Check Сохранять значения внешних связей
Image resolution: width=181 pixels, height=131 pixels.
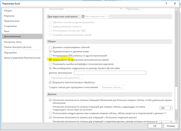[x=50, y=35]
